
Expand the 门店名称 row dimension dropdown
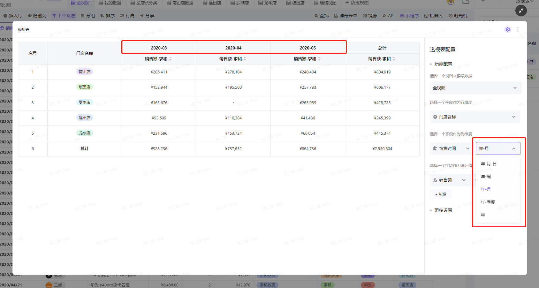475,117
